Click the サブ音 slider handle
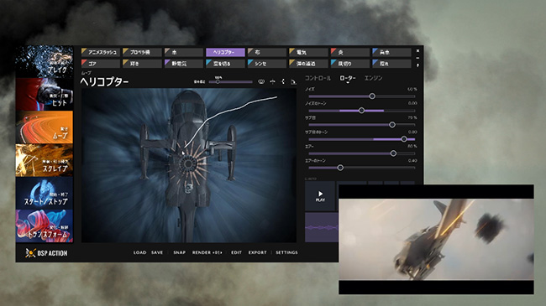Viewport: 546px width, 306px height. pos(392,124)
